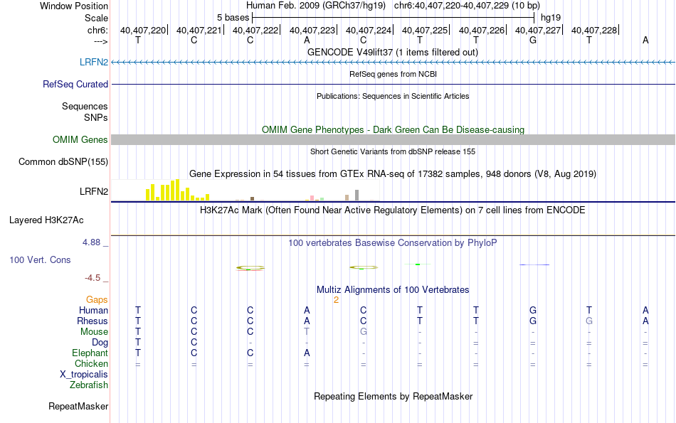Viewport: 676px width, 423px height.
Task: Click the orange 2 in the Gaps row
Action: point(337,300)
